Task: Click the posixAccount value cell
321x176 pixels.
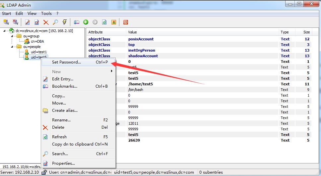Action: coord(141,39)
